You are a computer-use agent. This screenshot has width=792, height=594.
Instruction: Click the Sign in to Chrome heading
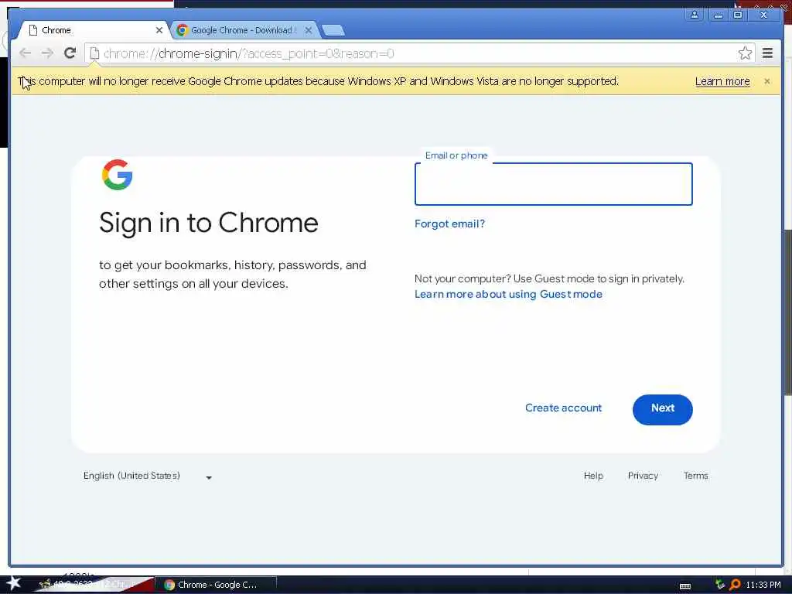[209, 223]
